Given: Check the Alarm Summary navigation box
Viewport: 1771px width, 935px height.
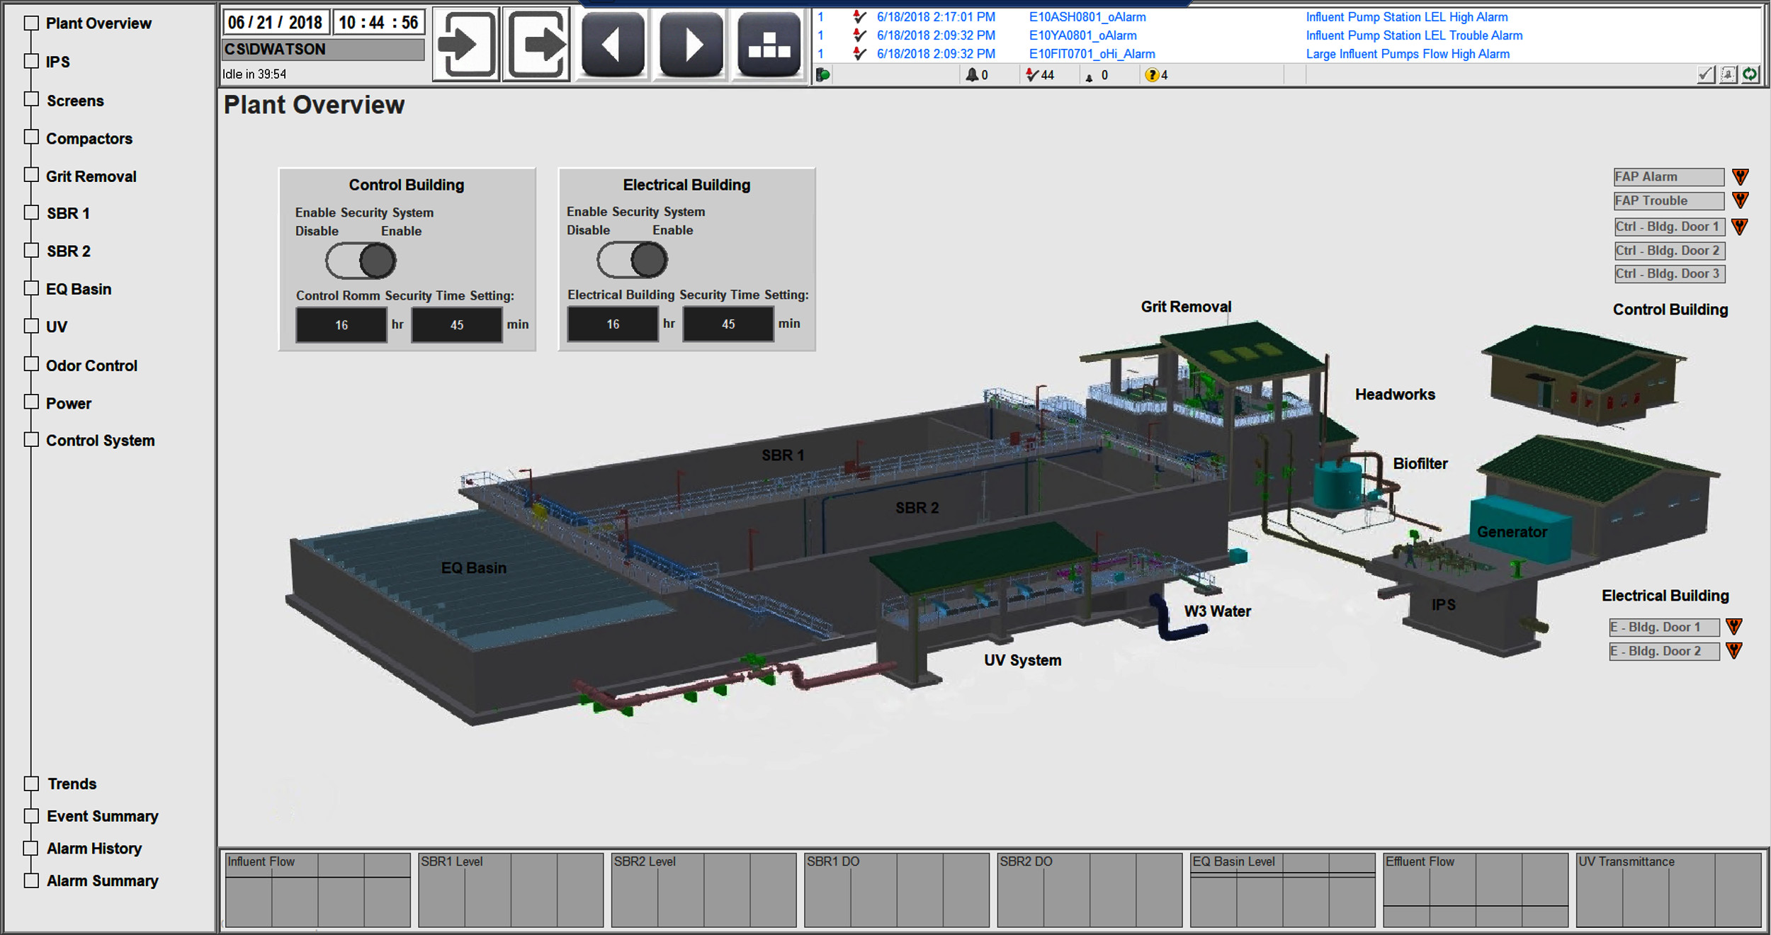Looking at the screenshot, I should coord(31,880).
